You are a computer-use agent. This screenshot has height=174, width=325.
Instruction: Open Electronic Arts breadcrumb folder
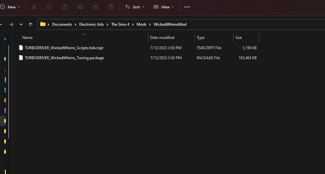coord(92,24)
